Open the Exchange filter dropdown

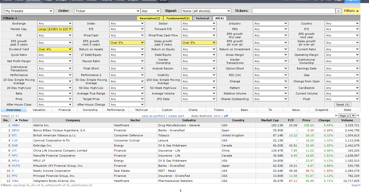55,23
